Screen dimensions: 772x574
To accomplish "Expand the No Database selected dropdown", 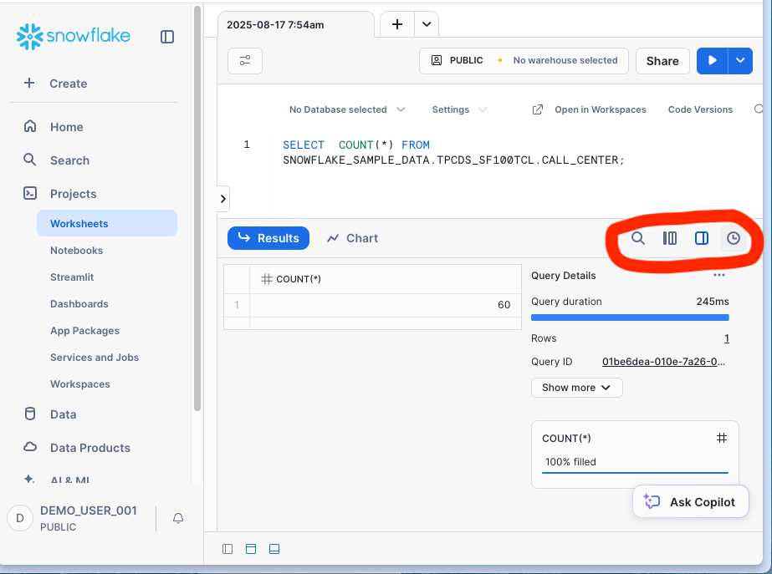I will tap(346, 109).
